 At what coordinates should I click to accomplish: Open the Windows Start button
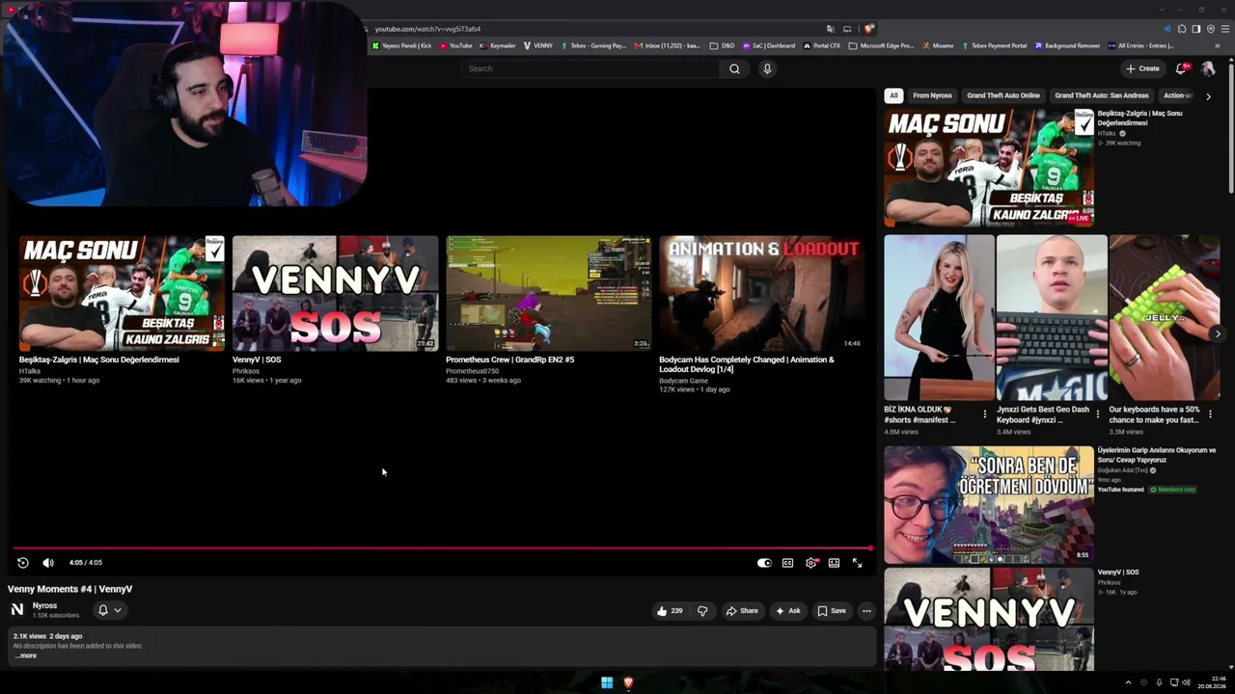point(607,682)
